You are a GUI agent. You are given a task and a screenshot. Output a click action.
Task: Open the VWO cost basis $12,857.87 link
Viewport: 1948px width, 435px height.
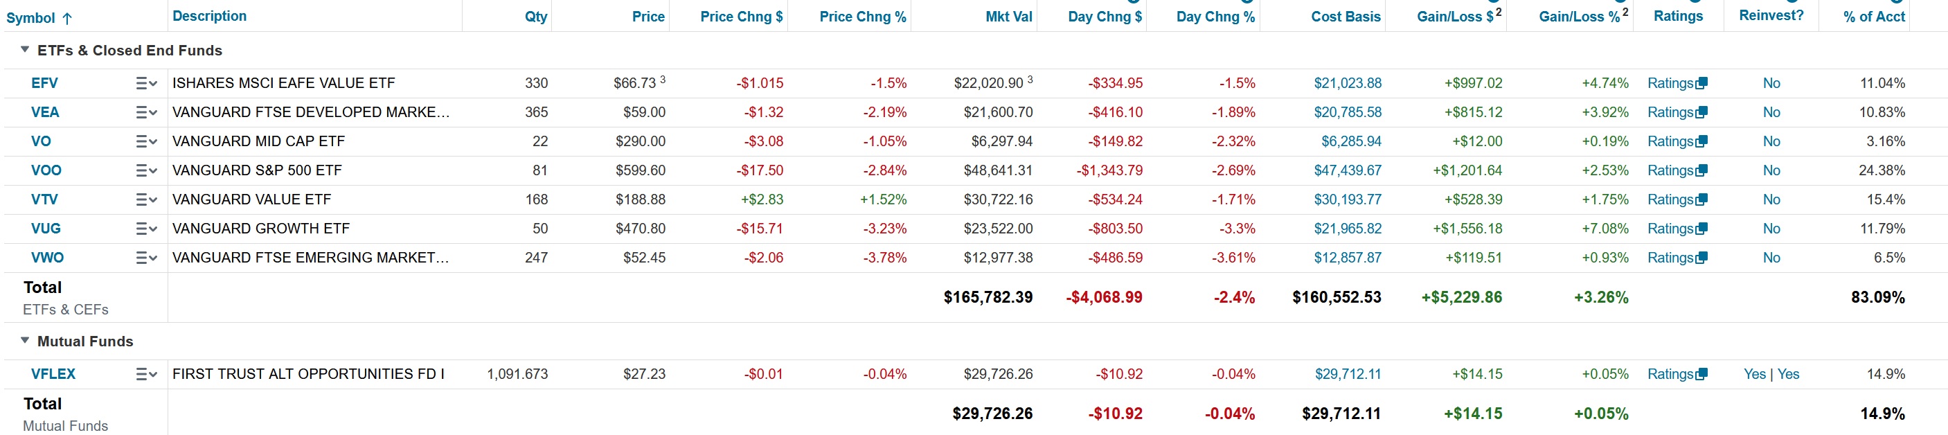1347,258
